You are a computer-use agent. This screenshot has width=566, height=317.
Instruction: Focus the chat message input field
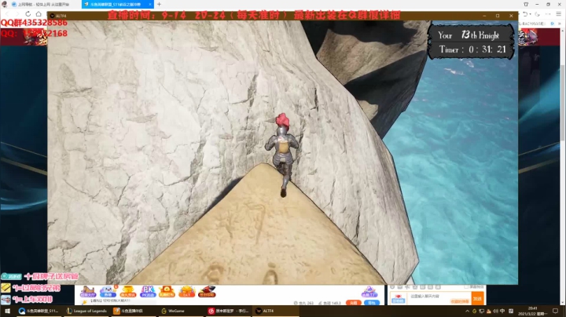click(x=439, y=299)
